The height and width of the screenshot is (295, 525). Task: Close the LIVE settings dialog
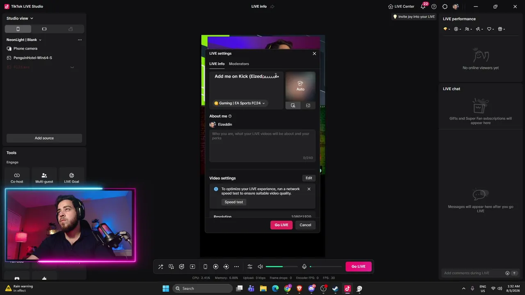[315, 53]
